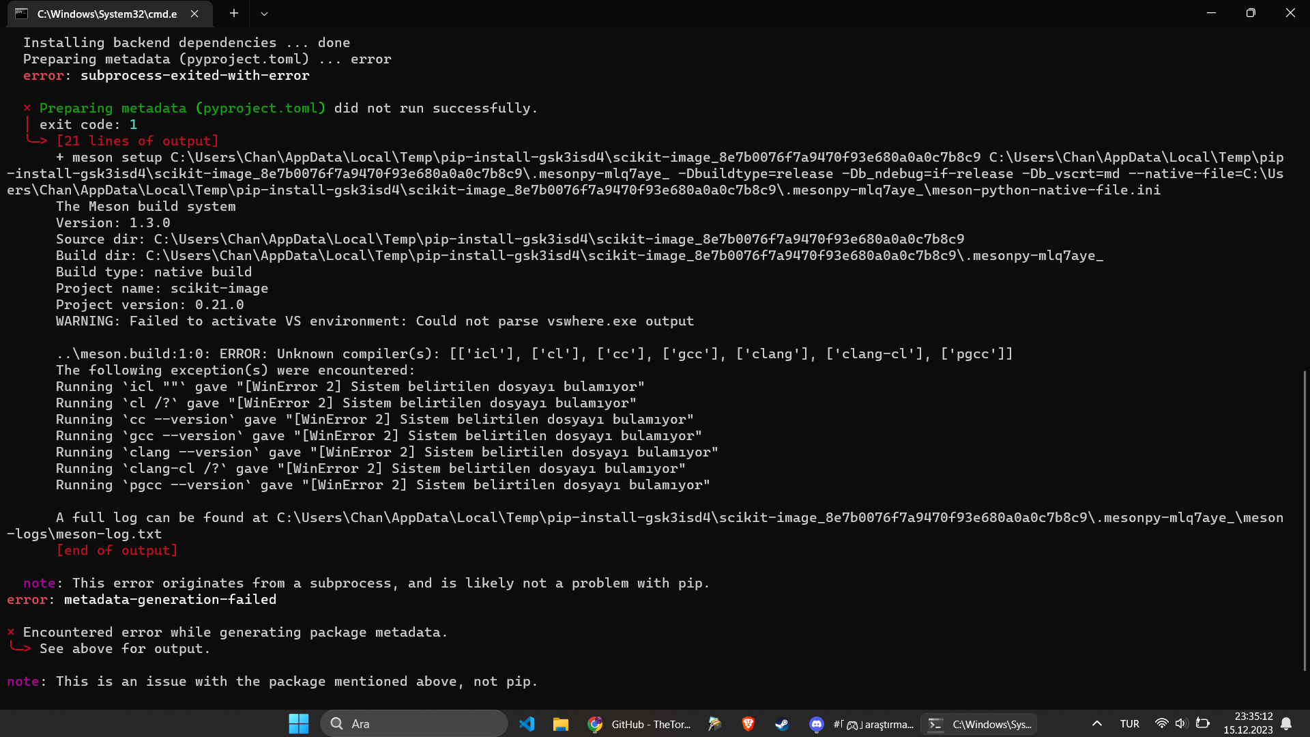The height and width of the screenshot is (737, 1310).
Task: Open the notification bell center
Action: tap(1286, 724)
